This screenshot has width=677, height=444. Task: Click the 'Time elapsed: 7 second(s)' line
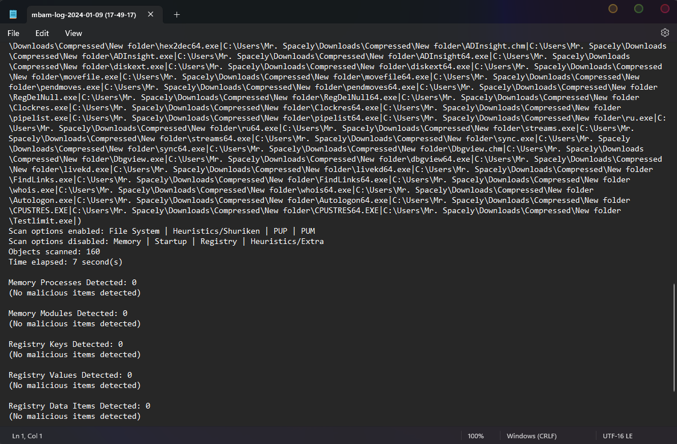66,262
